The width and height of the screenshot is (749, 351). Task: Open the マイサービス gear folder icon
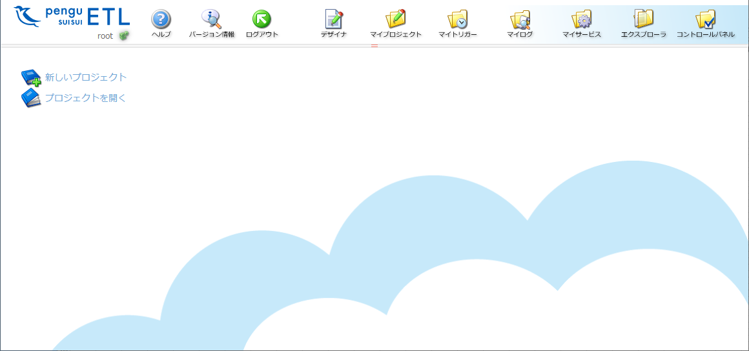click(x=582, y=19)
